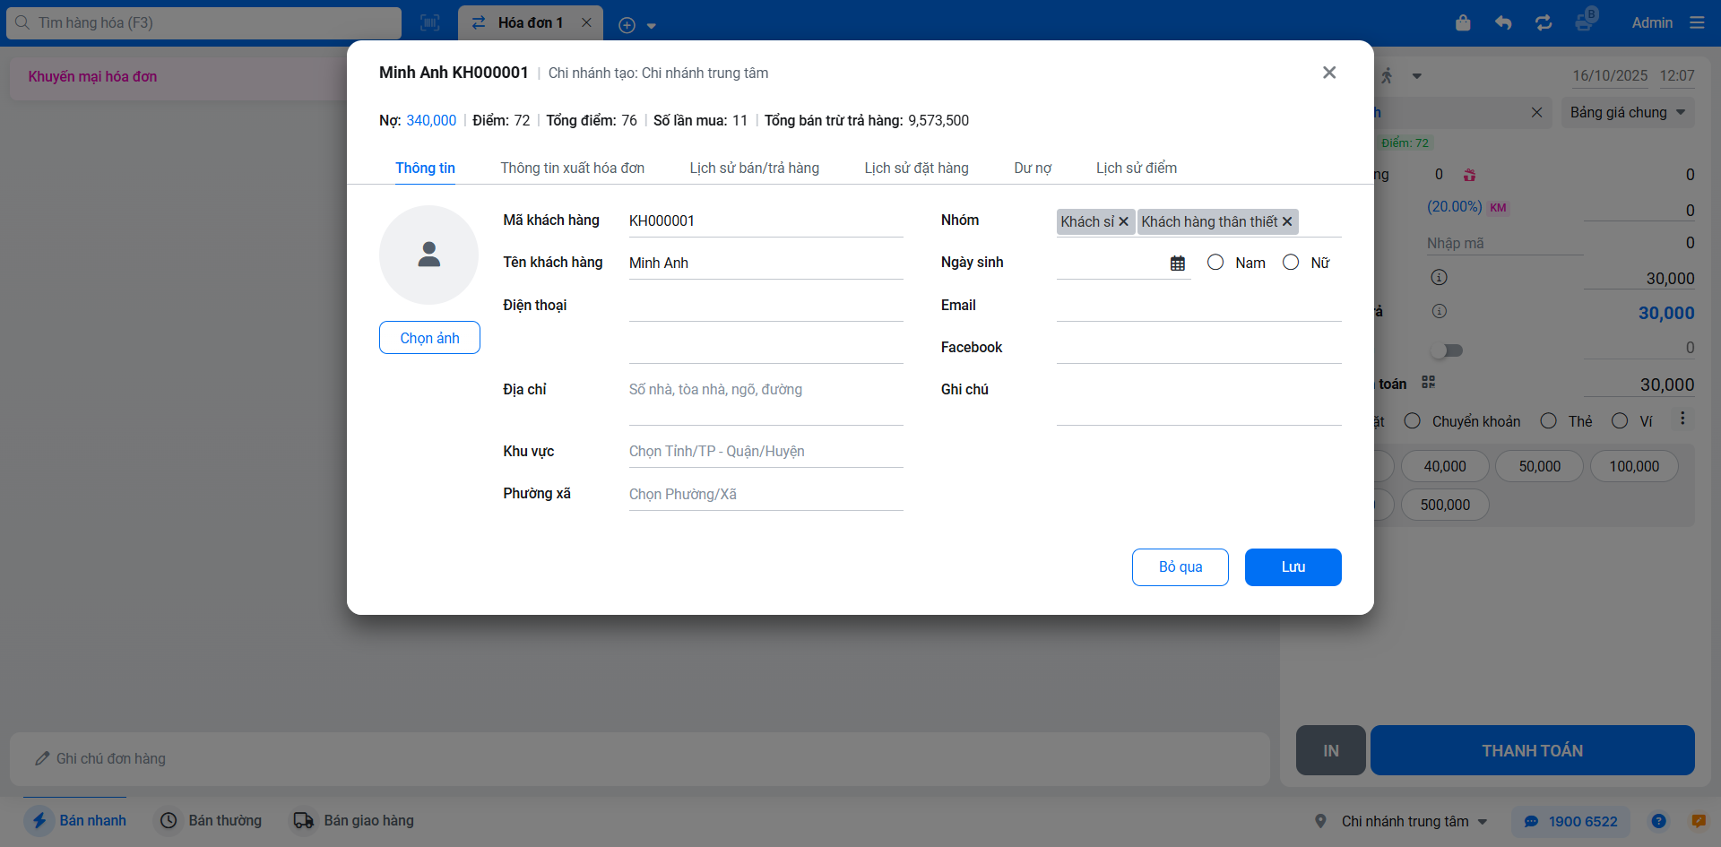Click the info icon beside 30,000 amount
Image resolution: width=1721 pixels, height=847 pixels.
click(x=1439, y=278)
